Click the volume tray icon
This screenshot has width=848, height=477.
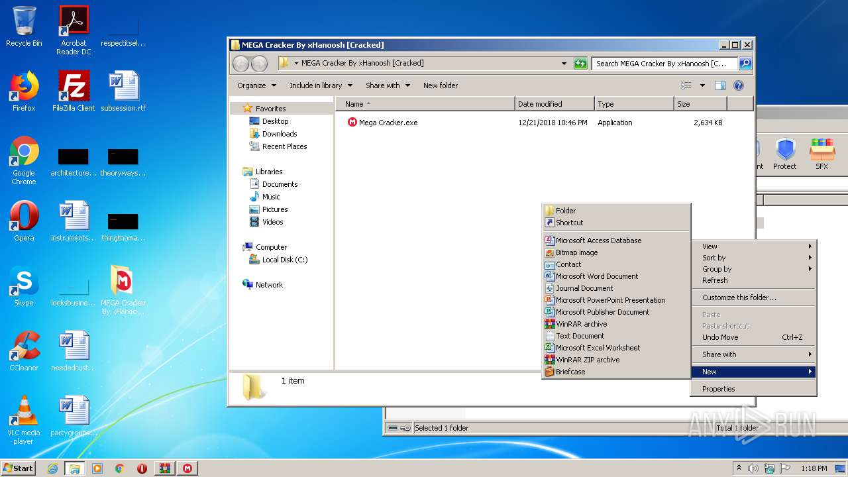[x=753, y=468]
